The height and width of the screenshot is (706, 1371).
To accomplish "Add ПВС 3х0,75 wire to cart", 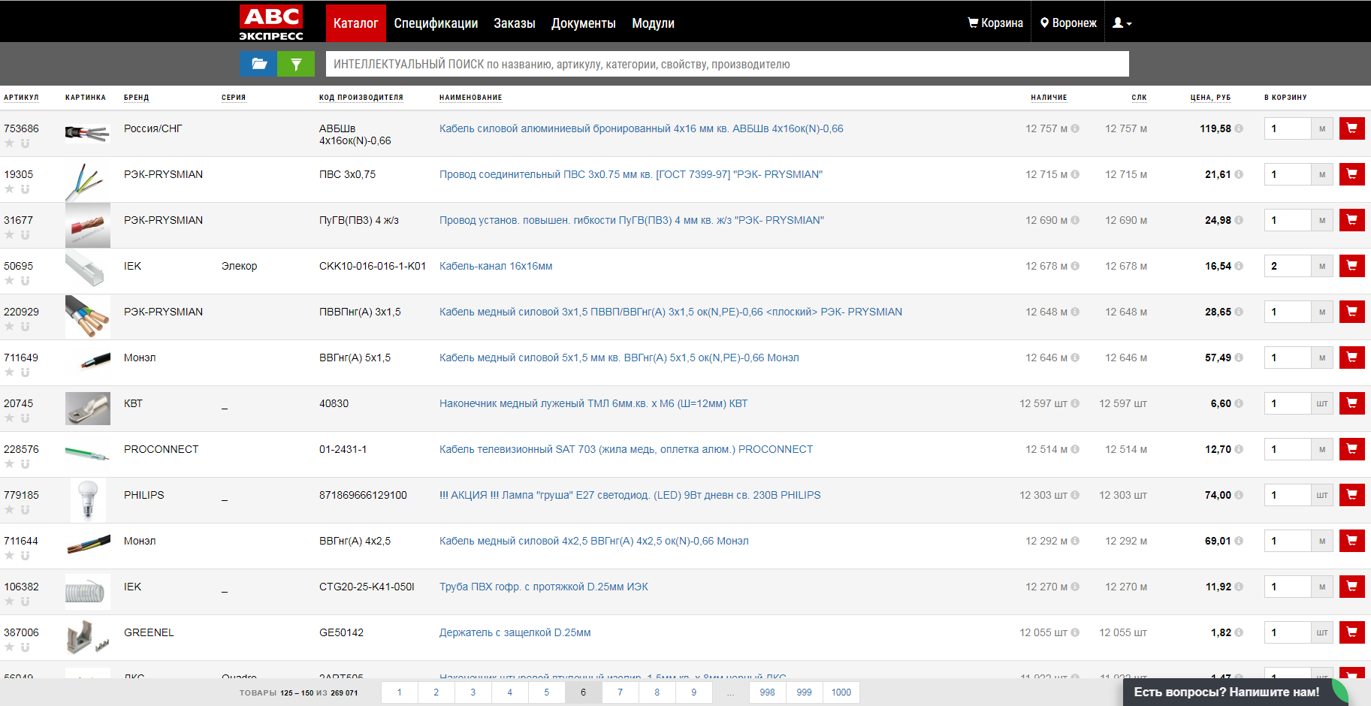I will pos(1352,174).
